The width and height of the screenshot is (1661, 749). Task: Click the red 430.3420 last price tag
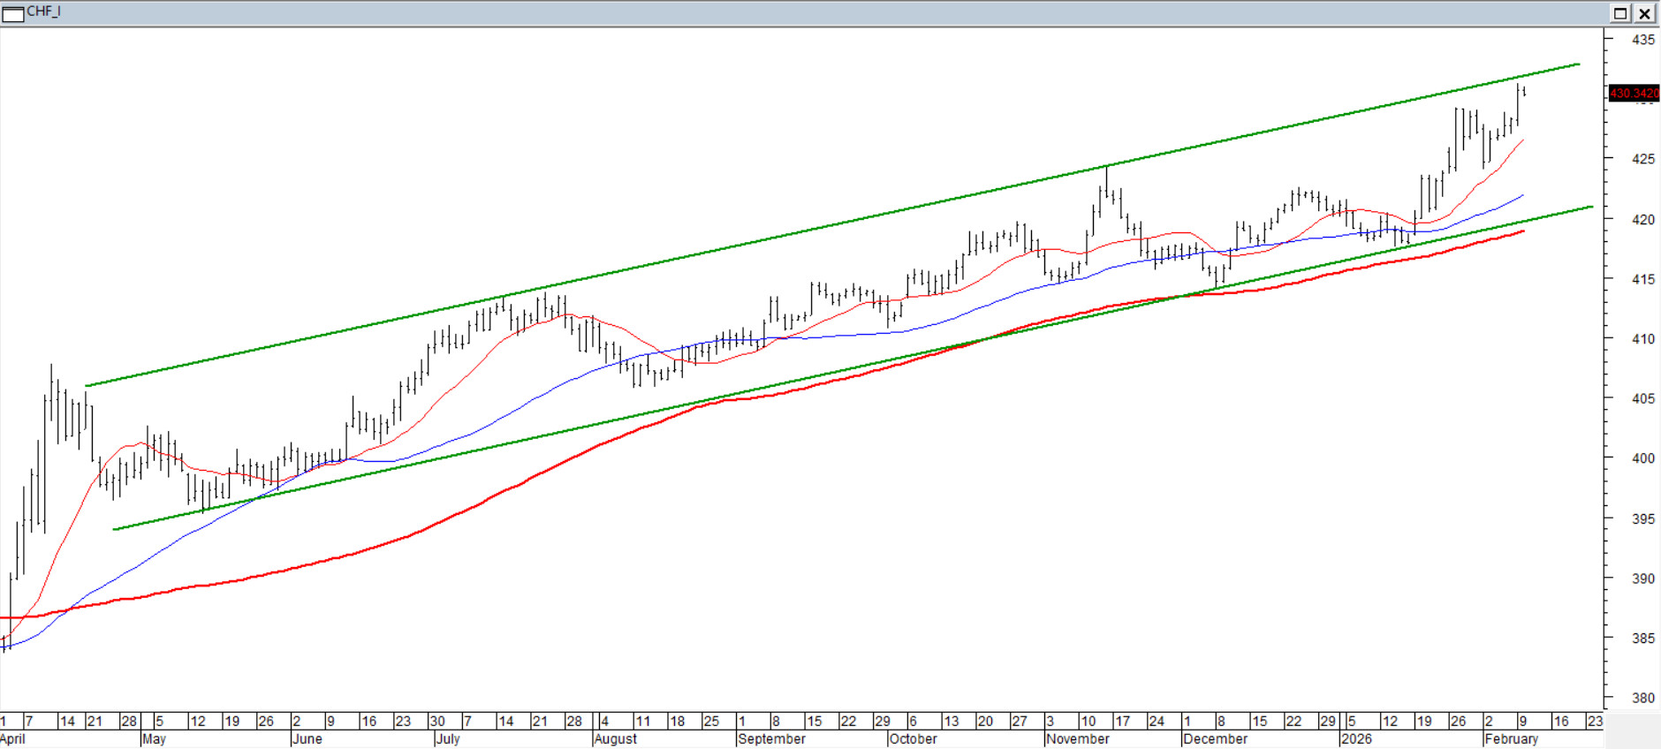1634,93
